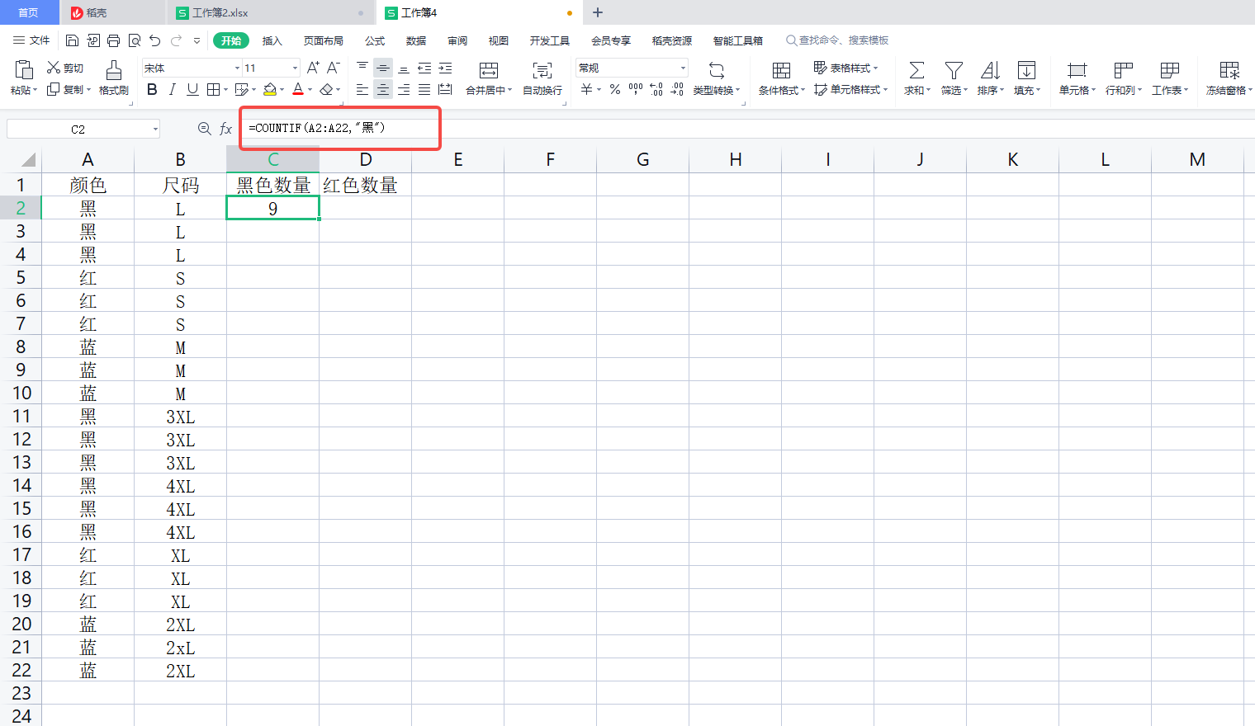Click the Save icon in quick toolbar
The image size is (1255, 726).
click(72, 40)
